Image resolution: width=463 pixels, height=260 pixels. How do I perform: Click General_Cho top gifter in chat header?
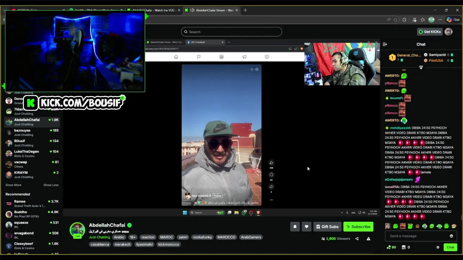point(405,57)
